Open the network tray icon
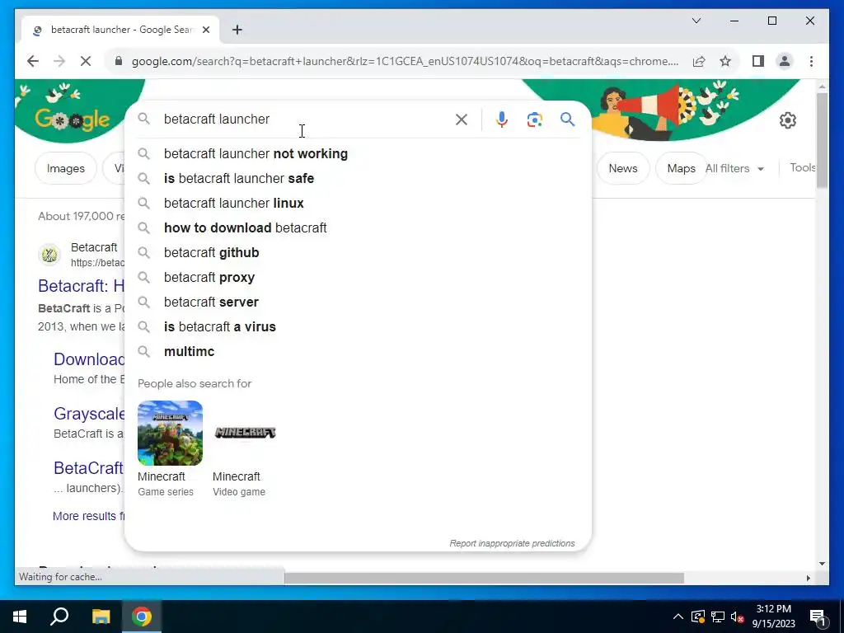 [x=718, y=617]
